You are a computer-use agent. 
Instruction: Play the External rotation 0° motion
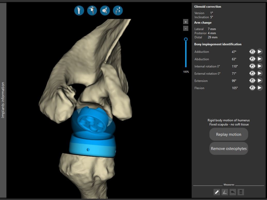tap(260, 73)
